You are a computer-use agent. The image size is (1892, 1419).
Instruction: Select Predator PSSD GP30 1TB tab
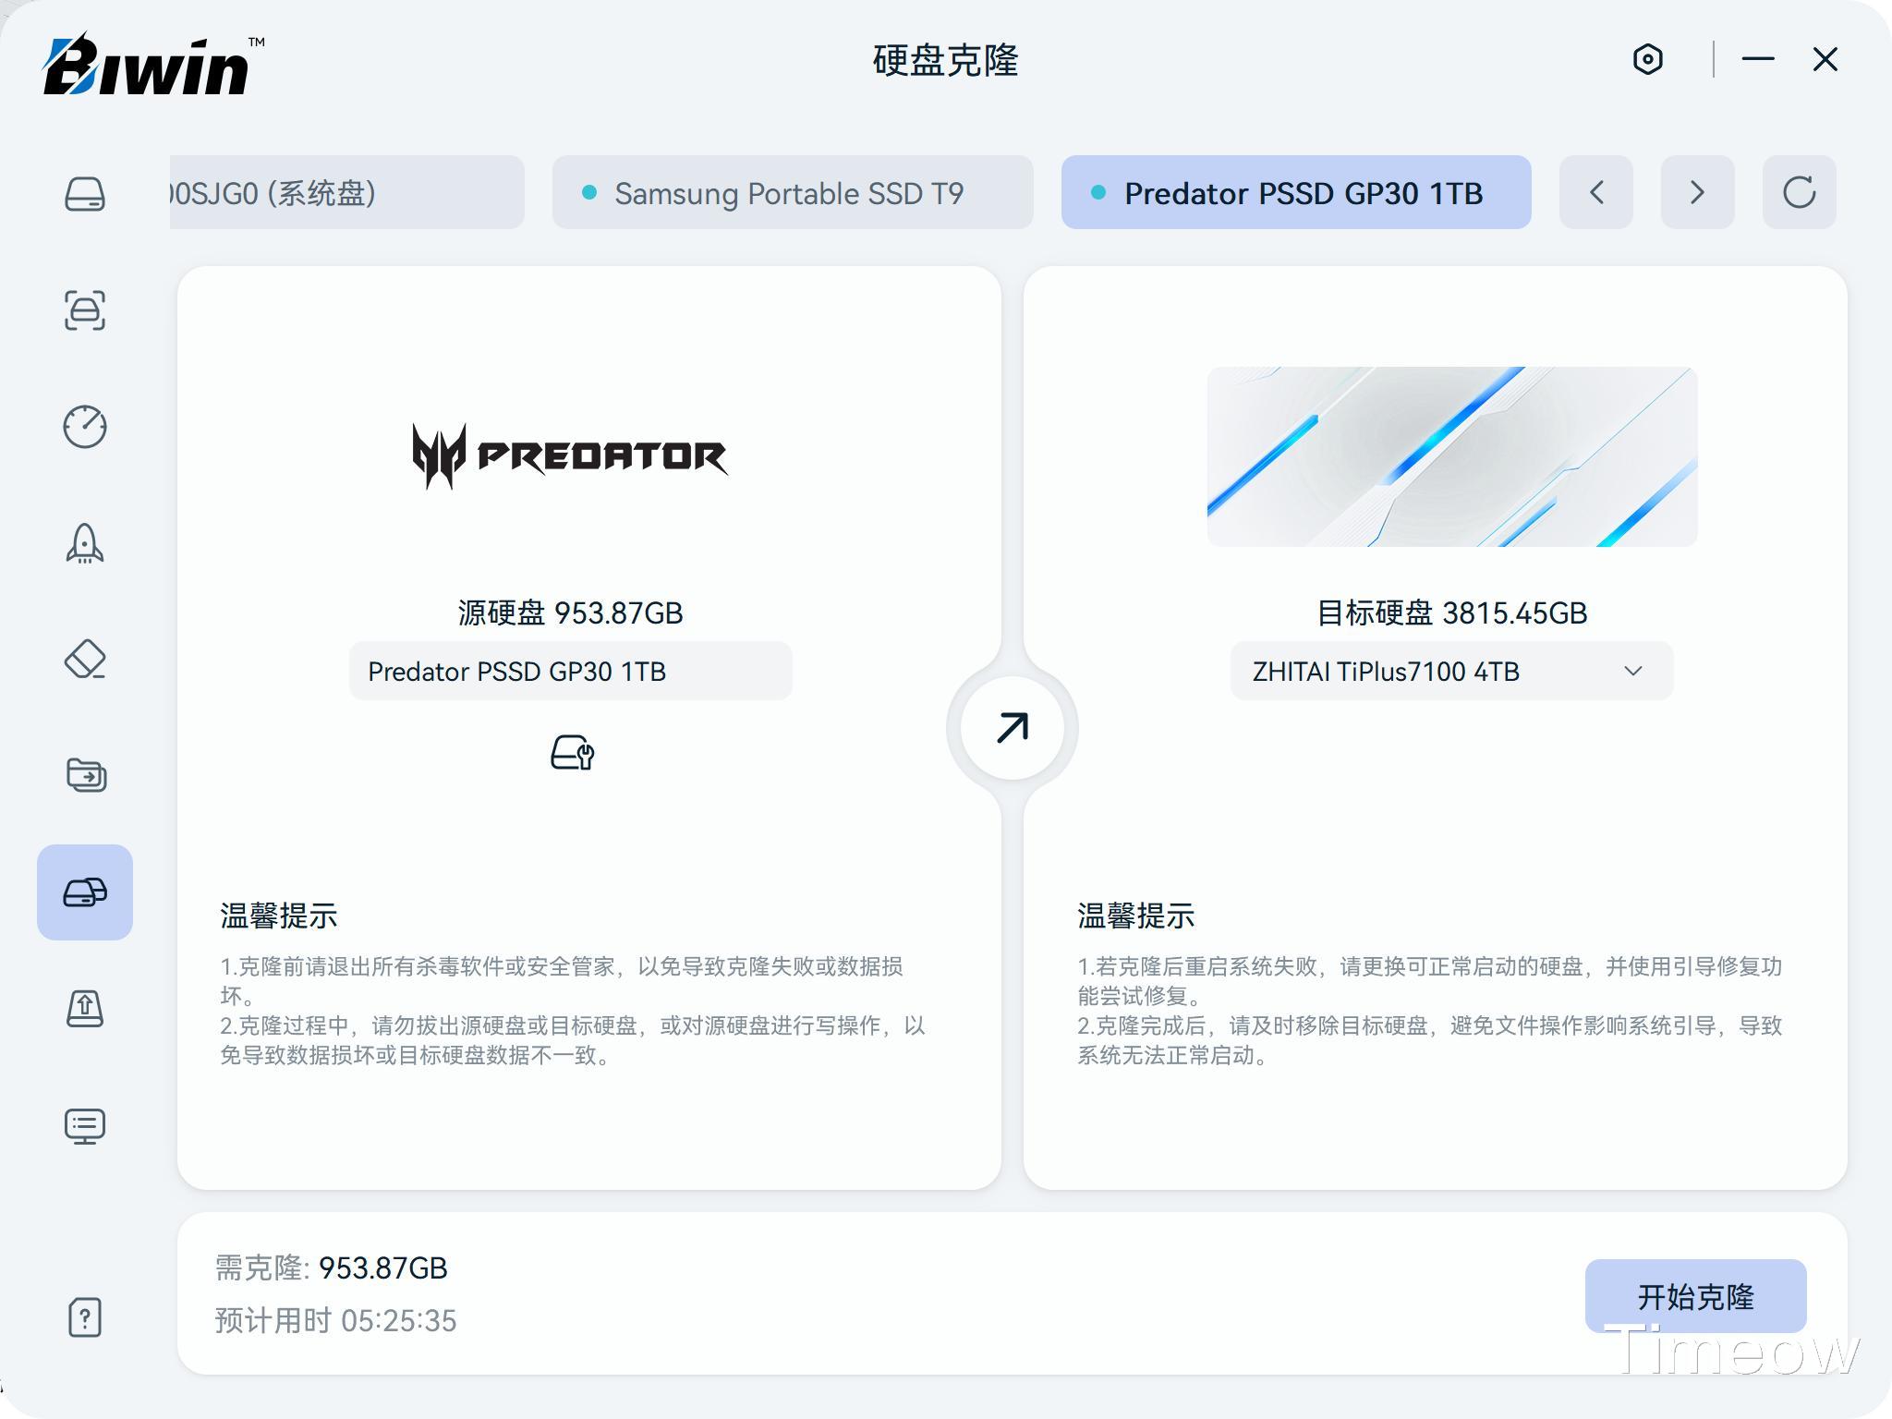(x=1295, y=193)
